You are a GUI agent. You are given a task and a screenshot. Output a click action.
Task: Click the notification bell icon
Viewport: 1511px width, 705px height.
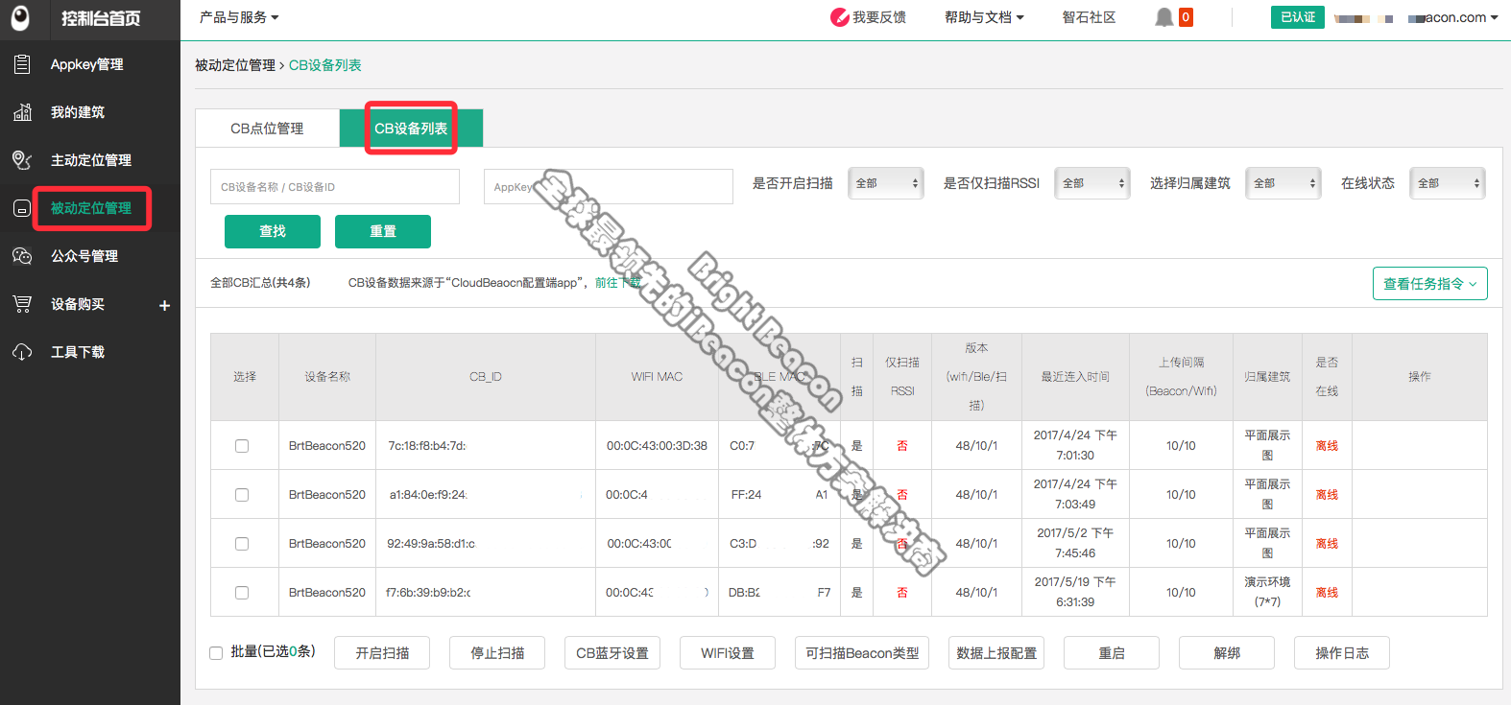pyautogui.click(x=1163, y=17)
